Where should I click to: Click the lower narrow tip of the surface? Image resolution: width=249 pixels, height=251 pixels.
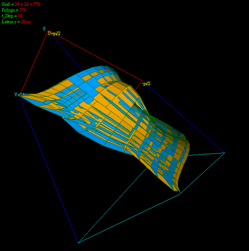177,189
